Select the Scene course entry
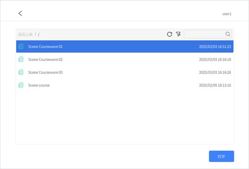This screenshot has width=249, height=169. tap(124, 85)
